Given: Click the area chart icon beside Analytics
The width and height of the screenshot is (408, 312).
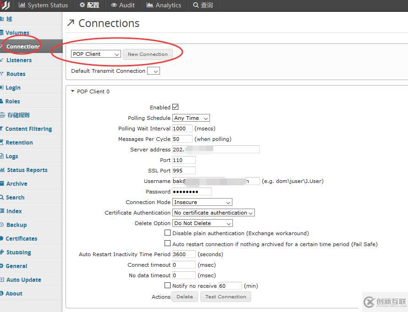Looking at the screenshot, I should pyautogui.click(x=149, y=5).
